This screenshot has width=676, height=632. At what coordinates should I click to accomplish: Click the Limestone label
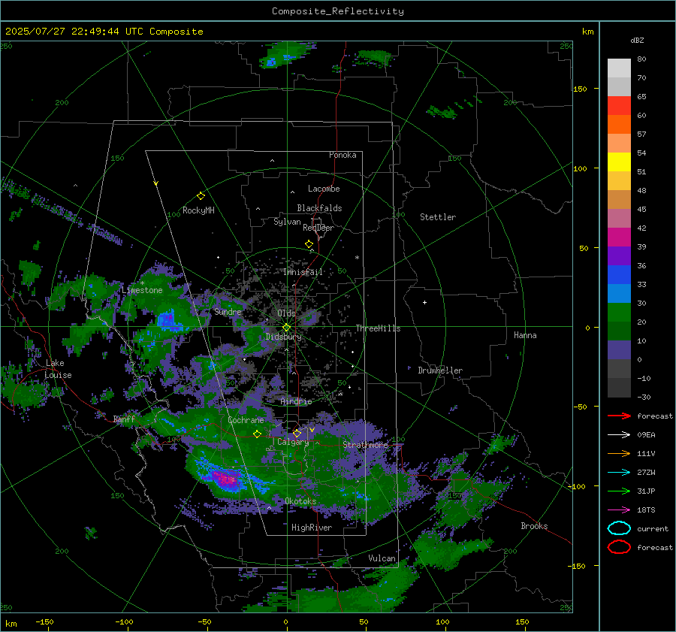[142, 290]
